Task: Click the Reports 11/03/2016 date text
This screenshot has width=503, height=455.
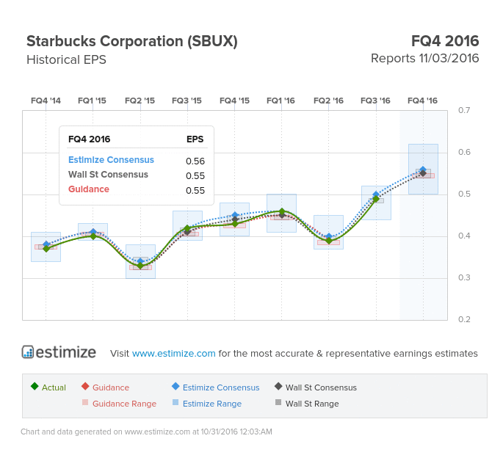Action: [x=424, y=59]
